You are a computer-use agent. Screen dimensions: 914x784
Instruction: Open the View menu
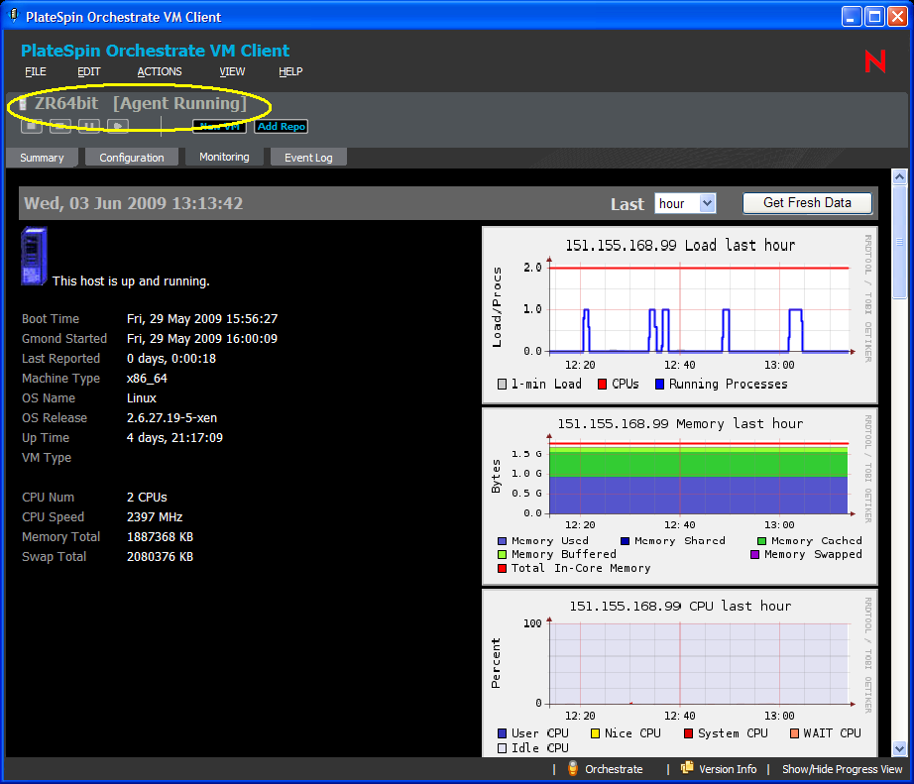(232, 71)
